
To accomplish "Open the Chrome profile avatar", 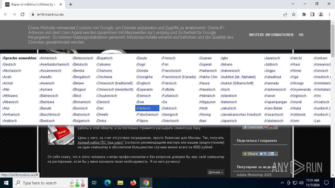I will click(321, 14).
